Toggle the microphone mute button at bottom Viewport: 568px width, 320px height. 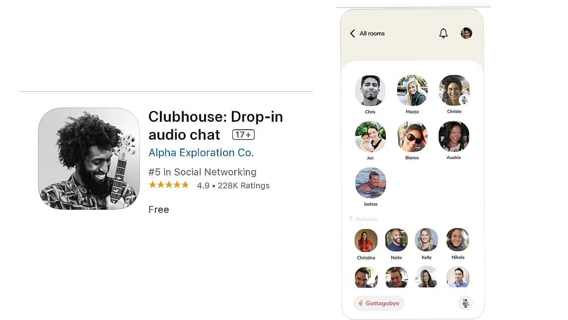[466, 303]
